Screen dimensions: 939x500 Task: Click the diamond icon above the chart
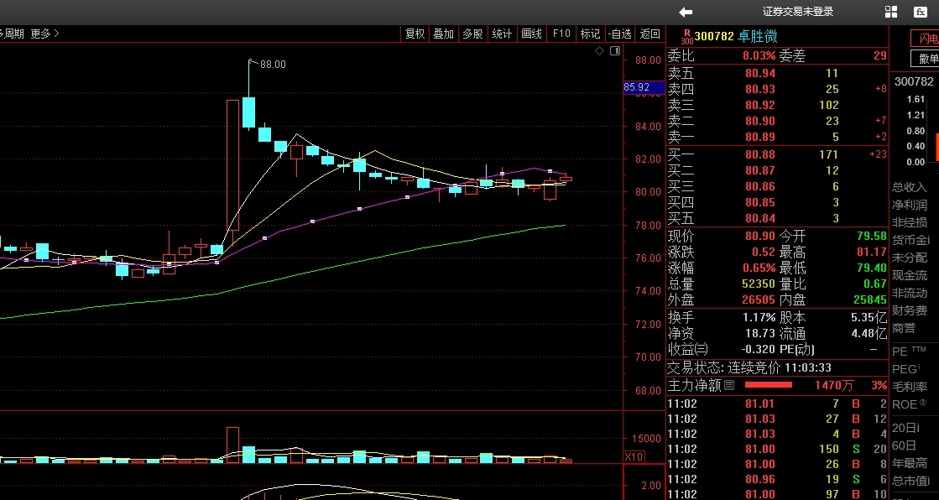click(599, 51)
